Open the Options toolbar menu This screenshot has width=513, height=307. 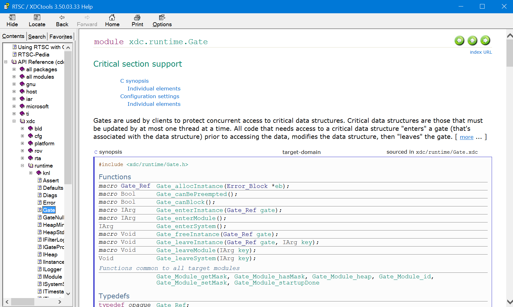pos(162,21)
